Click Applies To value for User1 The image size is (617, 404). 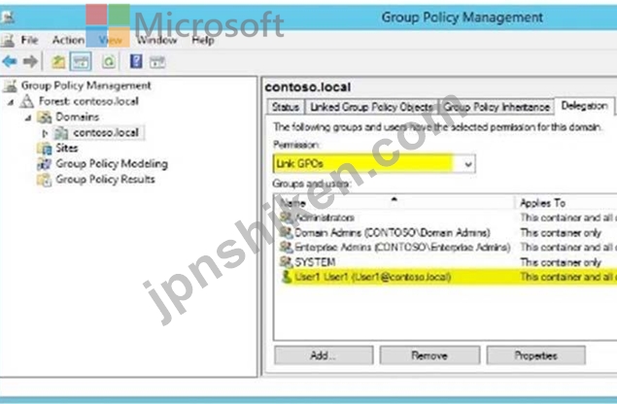(x=567, y=277)
